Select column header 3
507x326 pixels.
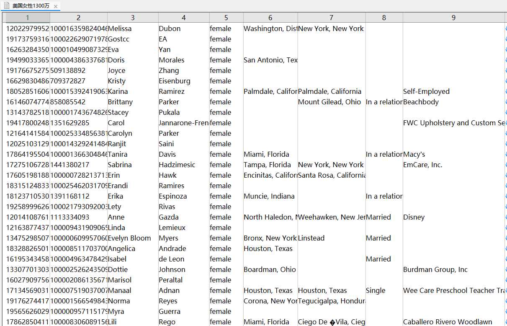[x=133, y=18]
